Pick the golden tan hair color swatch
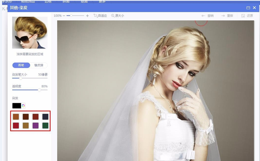Image resolution: width=260 pixels, height=161 pixels. [x=26, y=125]
